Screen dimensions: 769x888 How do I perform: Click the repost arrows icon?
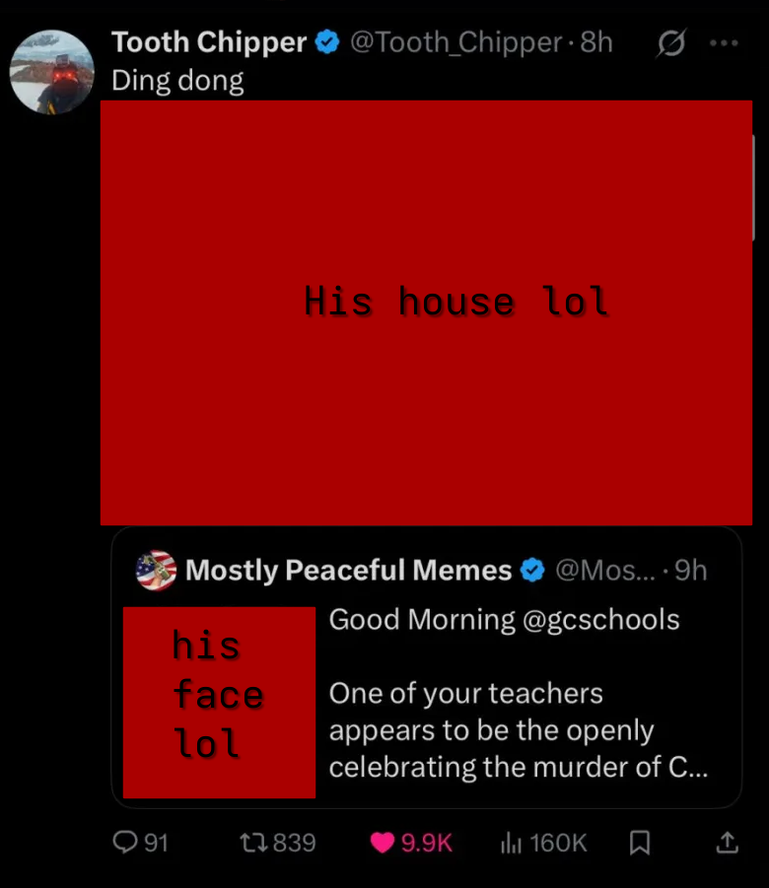254,843
